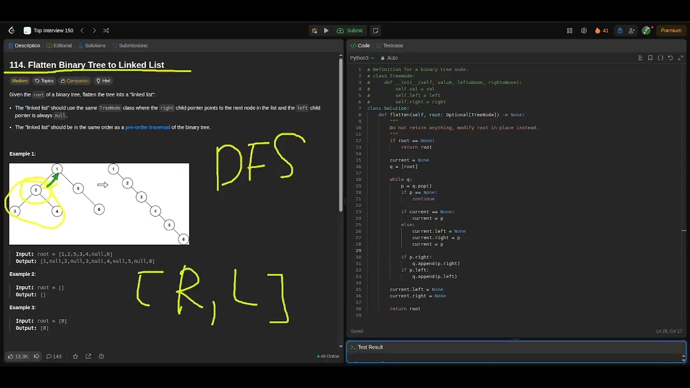Image resolution: width=690 pixels, height=388 pixels.
Task: Dislike the problem with thumbs down
Action: pos(37,356)
